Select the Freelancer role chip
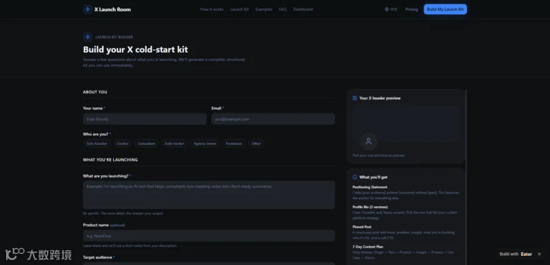Image resolution: width=550 pixels, height=265 pixels. tap(234, 143)
